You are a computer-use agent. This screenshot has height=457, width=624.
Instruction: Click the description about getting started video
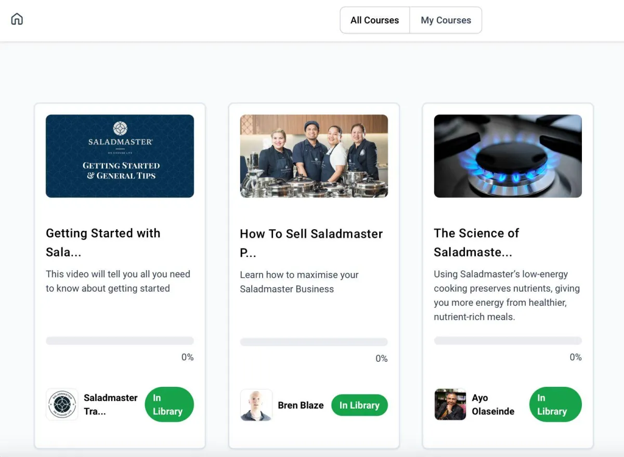(x=118, y=281)
